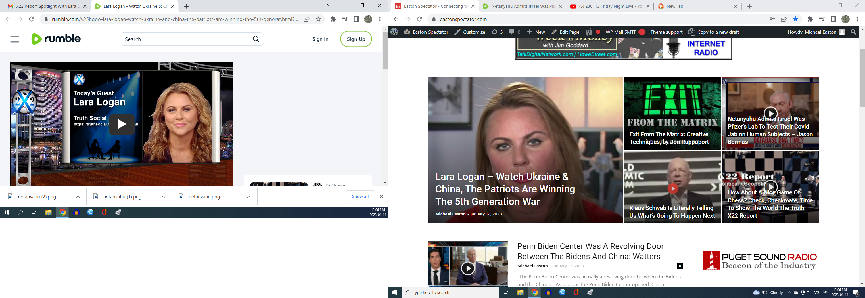Click the Rumble Sign Up button

pos(356,39)
